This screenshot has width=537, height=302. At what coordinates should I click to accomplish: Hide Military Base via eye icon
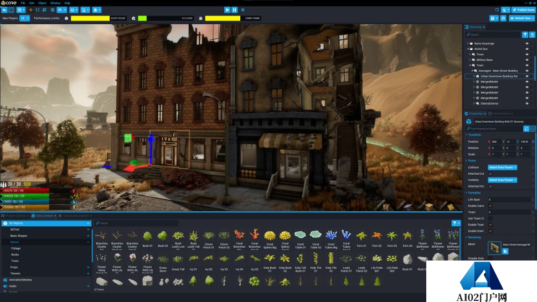pos(527,60)
